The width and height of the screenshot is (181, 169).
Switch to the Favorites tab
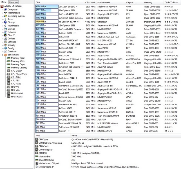point(14,2)
